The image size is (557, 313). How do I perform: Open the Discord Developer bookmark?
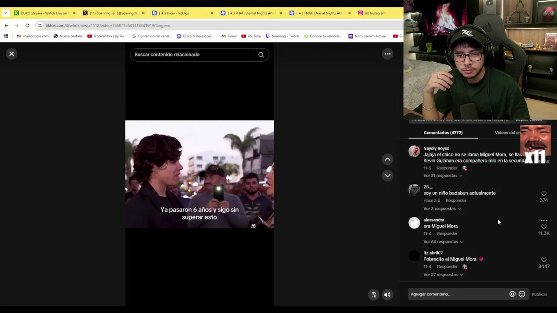(x=195, y=36)
